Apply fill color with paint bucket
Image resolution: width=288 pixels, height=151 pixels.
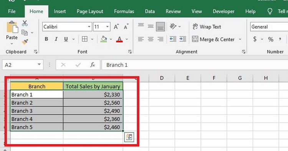point(104,39)
